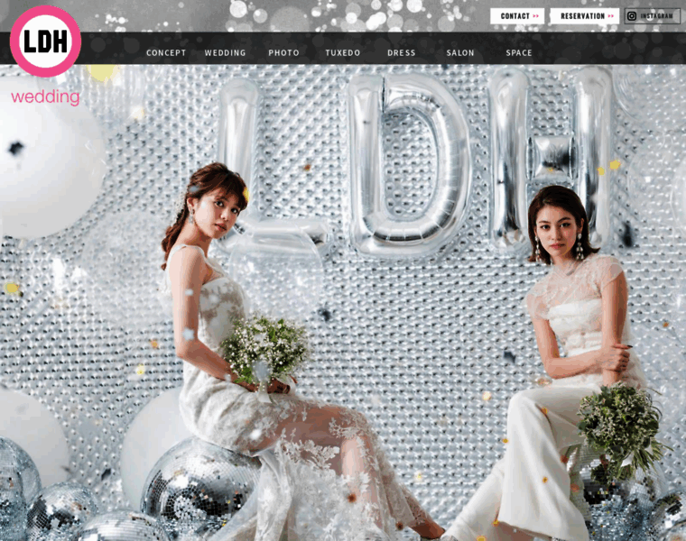Open the TUXEDO menu item
This screenshot has width=686, height=541.
coord(343,53)
